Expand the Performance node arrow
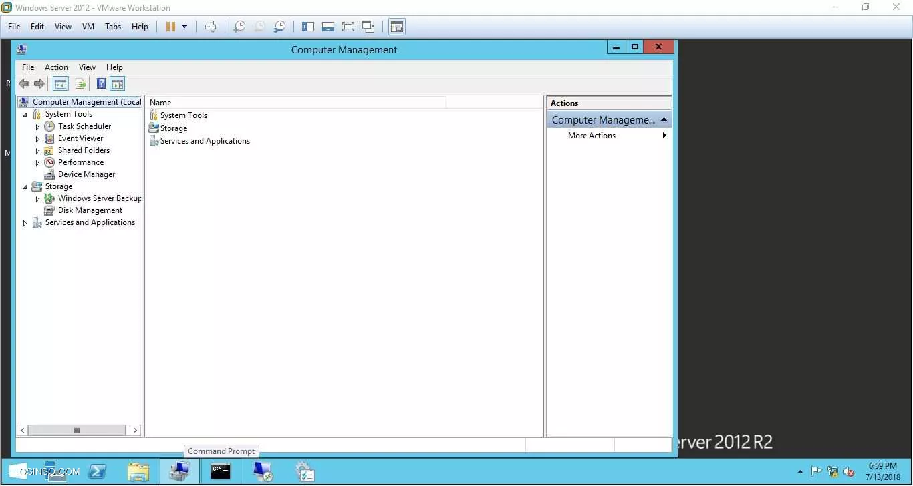This screenshot has height=486, width=913. (37, 163)
